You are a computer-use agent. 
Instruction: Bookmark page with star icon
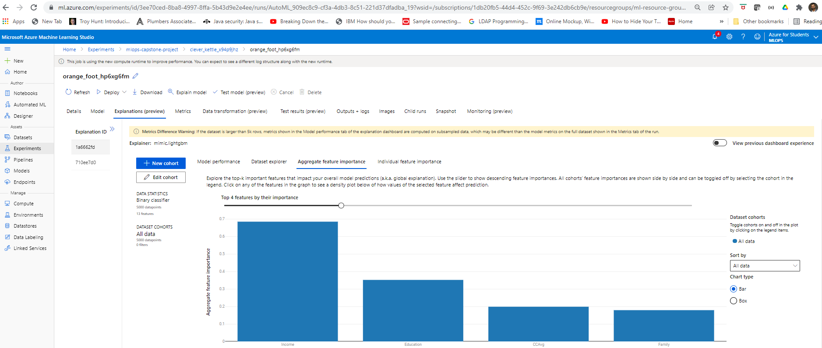[726, 7]
